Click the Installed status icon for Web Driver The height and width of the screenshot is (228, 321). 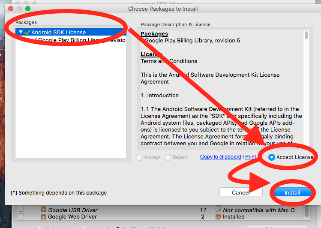click(x=218, y=217)
